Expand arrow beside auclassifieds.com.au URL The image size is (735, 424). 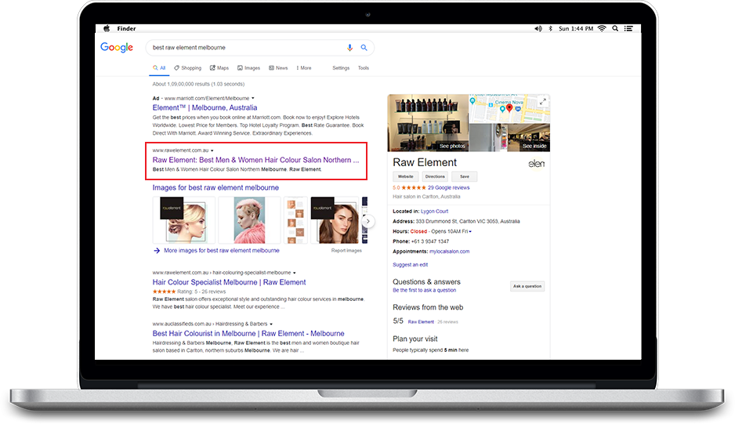271,324
